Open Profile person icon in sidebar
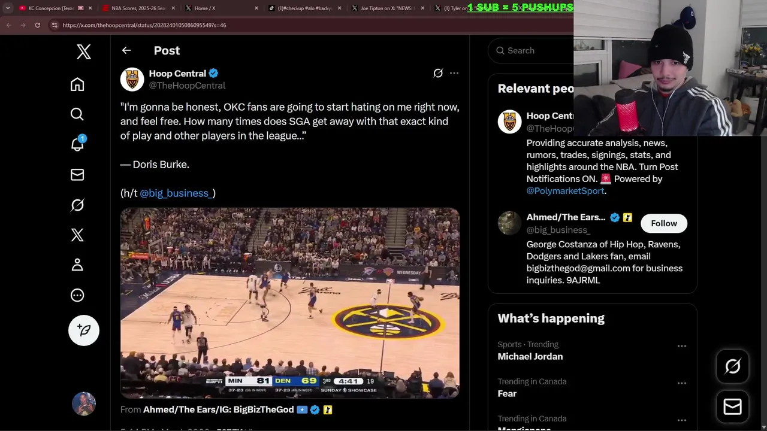 tap(77, 265)
